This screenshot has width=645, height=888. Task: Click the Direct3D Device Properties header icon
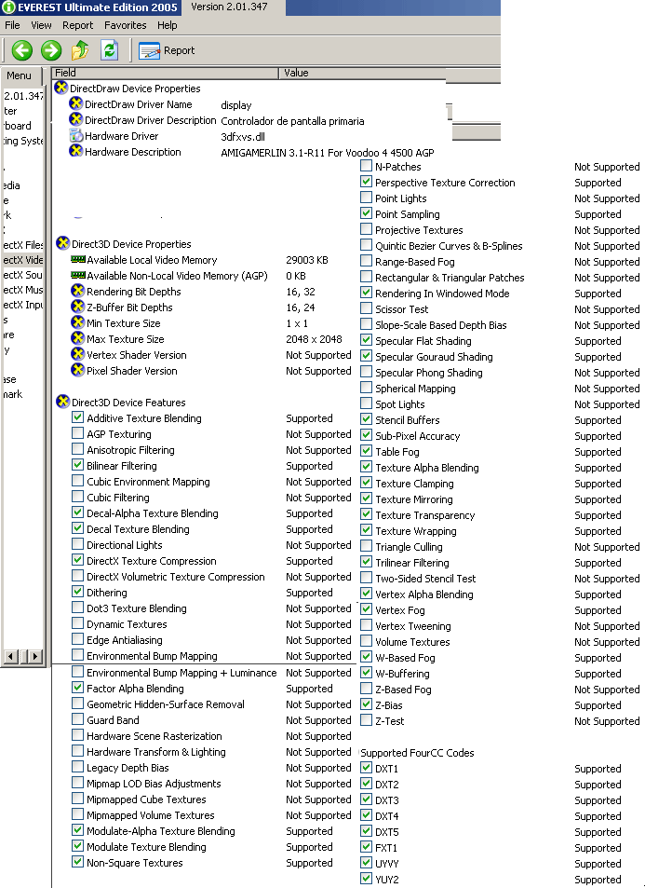click(x=62, y=243)
